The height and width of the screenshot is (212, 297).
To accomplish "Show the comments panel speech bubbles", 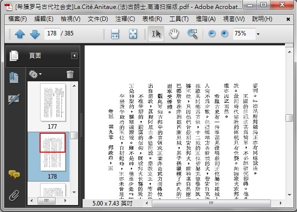I will [x=14, y=174].
